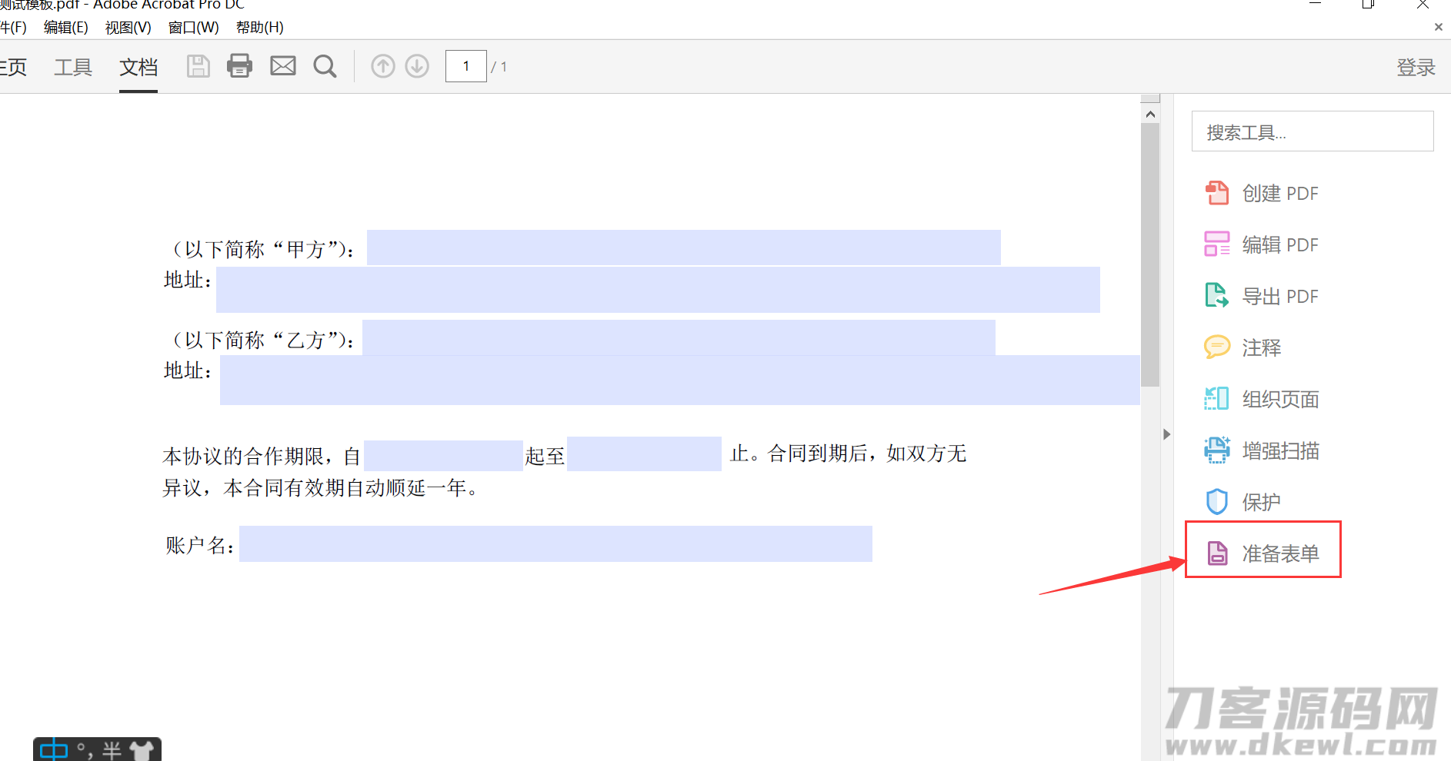
Task: Click the 乙方 name form field
Action: (679, 337)
